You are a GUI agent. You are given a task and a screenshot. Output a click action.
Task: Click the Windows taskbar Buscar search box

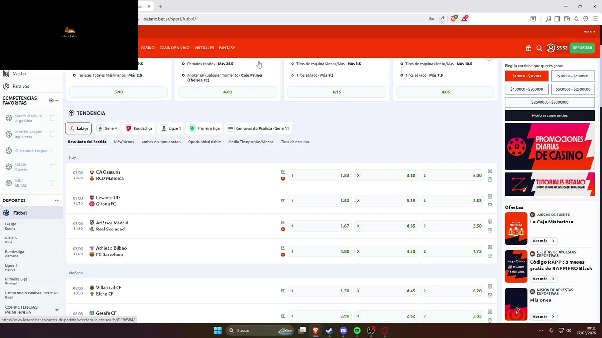pyautogui.click(x=260, y=330)
